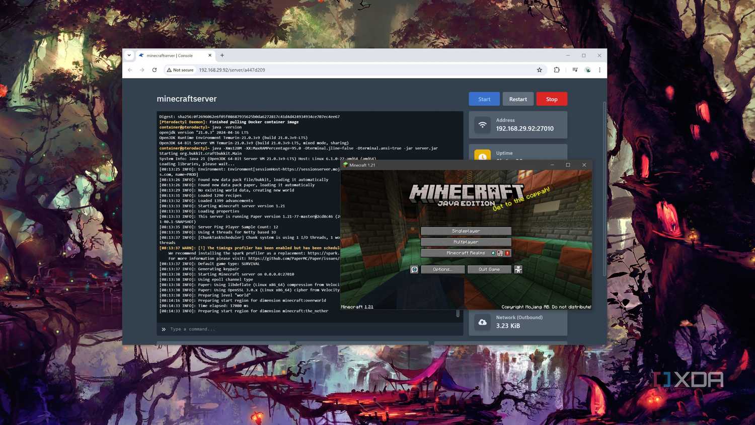Start the minecraftserver from the panel
The height and width of the screenshot is (425, 755).
coord(484,99)
